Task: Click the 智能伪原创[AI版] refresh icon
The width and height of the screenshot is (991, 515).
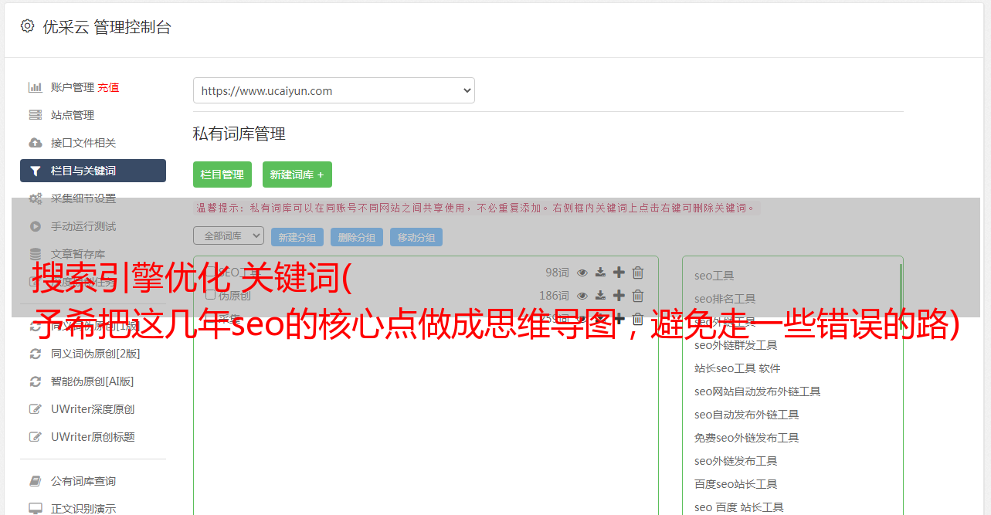Action: click(x=36, y=381)
